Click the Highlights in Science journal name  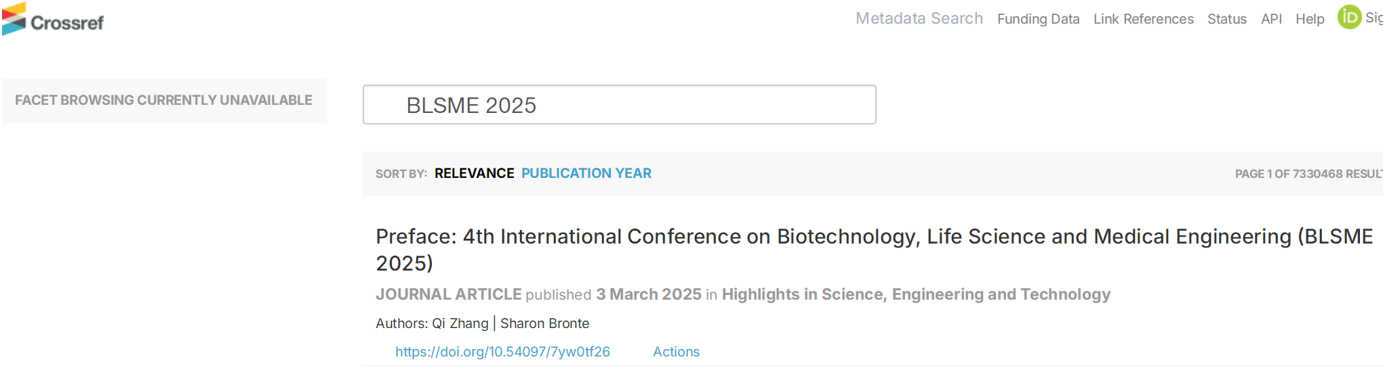915,294
